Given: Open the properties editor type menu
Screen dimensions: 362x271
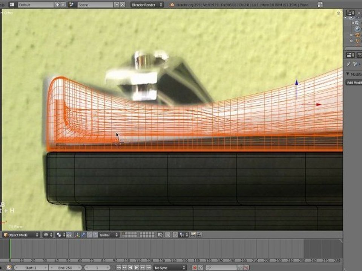Looking at the screenshot, I should point(350,55).
